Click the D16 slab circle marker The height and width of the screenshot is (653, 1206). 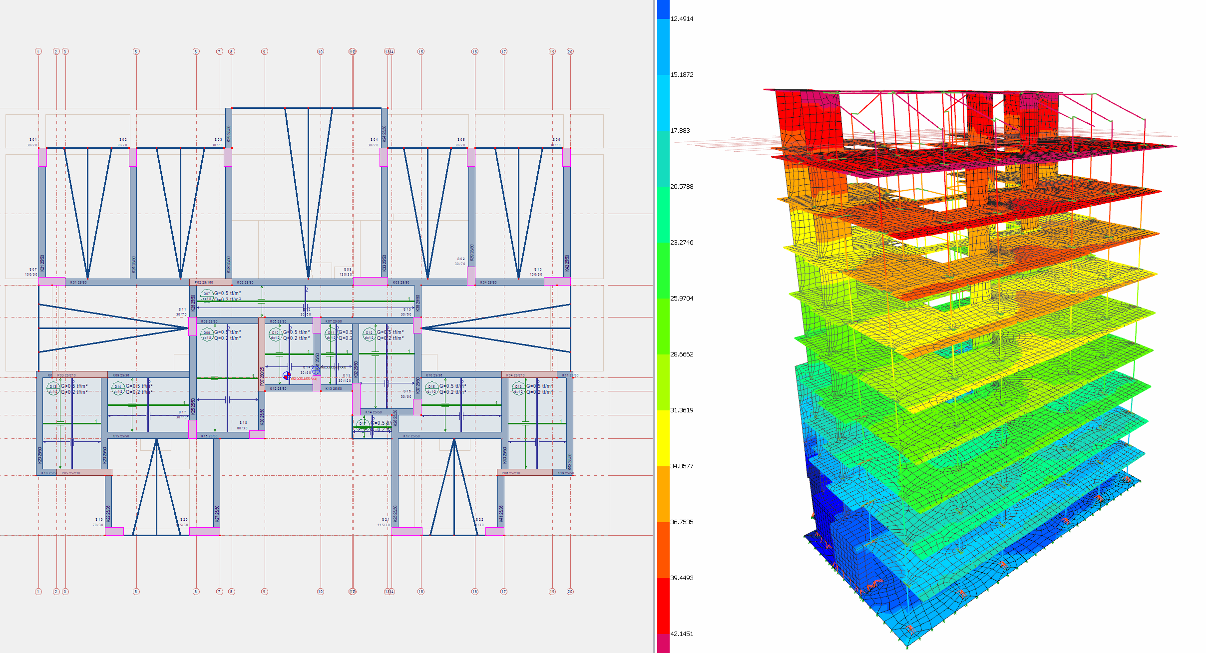pyautogui.click(x=518, y=388)
